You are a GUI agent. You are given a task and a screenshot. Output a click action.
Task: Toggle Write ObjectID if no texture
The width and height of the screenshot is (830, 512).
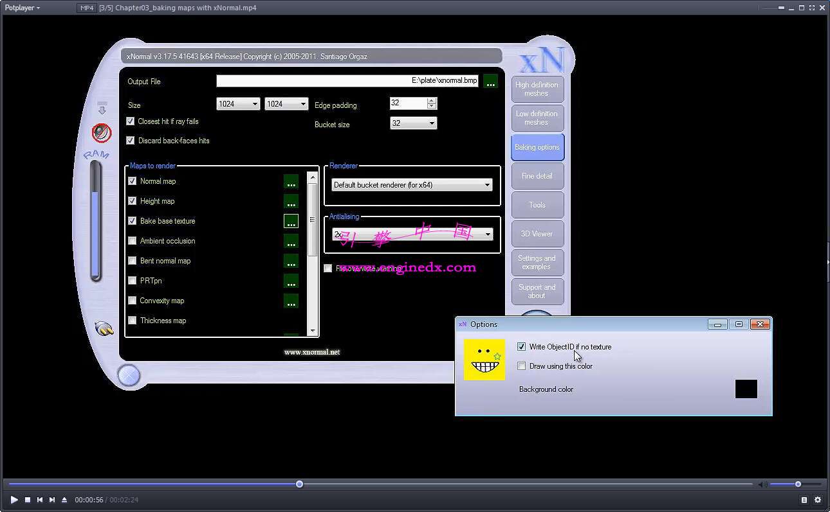(522, 347)
